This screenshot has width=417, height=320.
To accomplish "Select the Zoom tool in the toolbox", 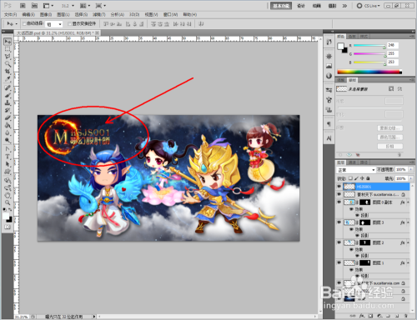I will (8, 202).
